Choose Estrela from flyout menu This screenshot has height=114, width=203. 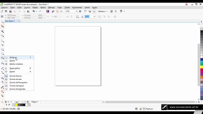click(x=19, y=61)
